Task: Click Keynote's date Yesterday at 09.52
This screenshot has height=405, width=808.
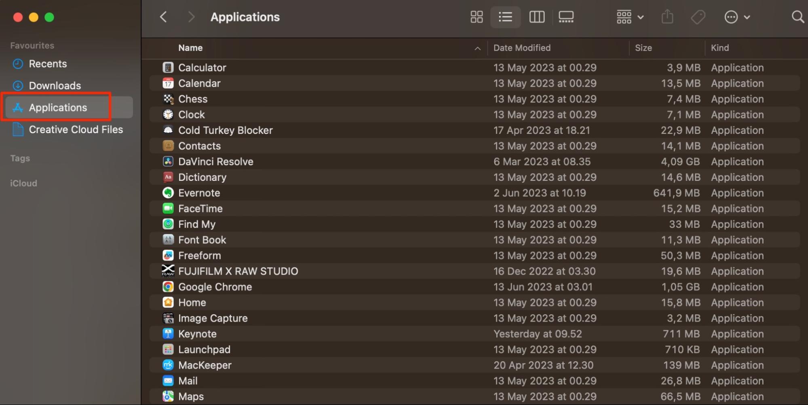Action: [x=538, y=334]
